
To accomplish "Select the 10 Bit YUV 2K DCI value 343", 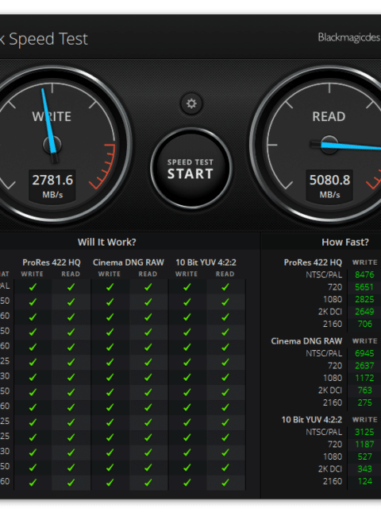I will click(x=365, y=468).
